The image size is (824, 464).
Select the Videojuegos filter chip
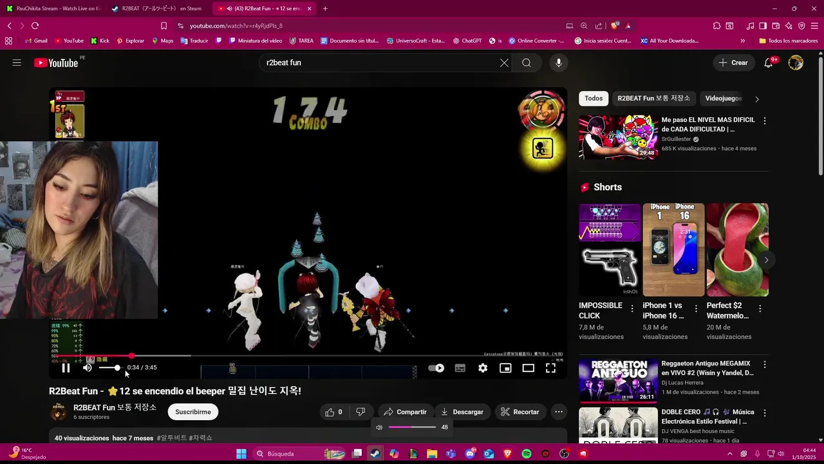724,99
